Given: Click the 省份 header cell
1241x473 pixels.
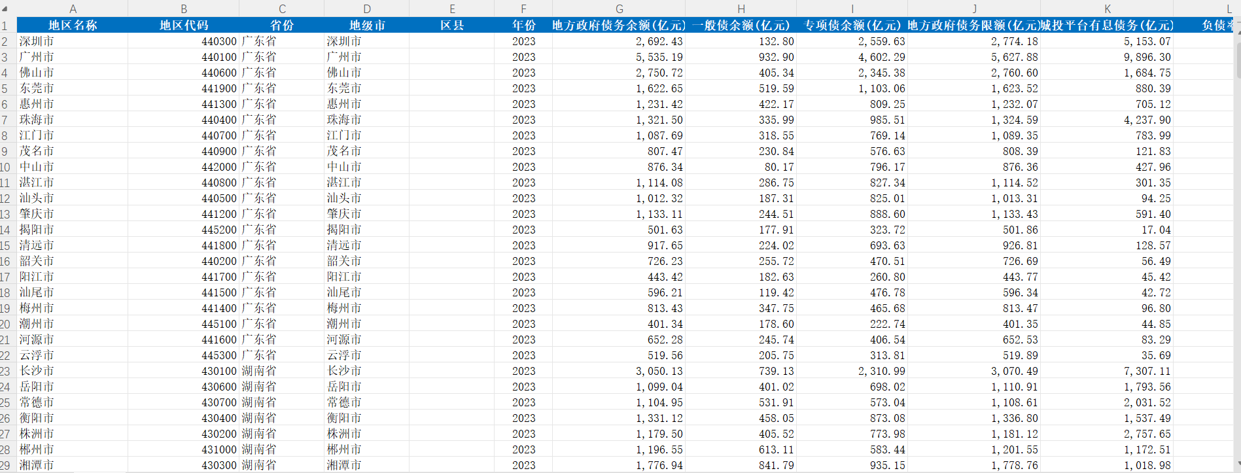Looking at the screenshot, I should (282, 26).
